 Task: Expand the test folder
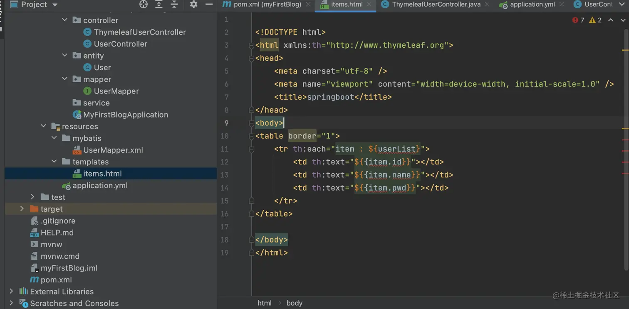pyautogui.click(x=33, y=197)
